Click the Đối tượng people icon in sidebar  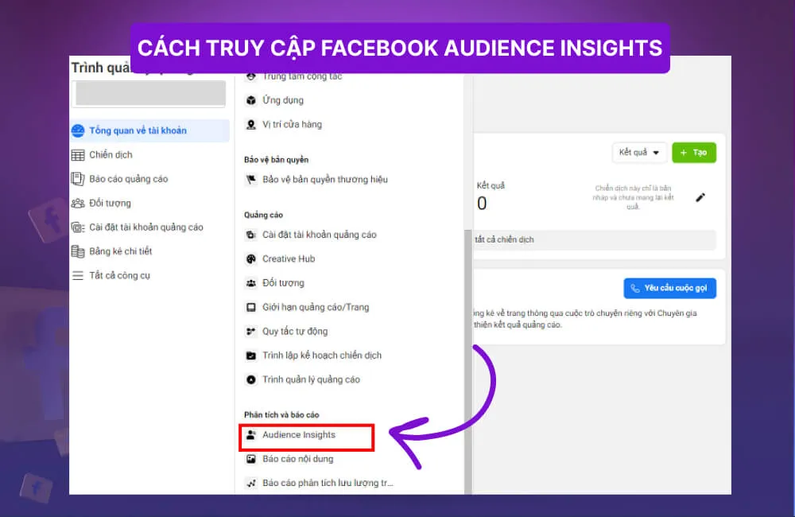click(x=80, y=203)
